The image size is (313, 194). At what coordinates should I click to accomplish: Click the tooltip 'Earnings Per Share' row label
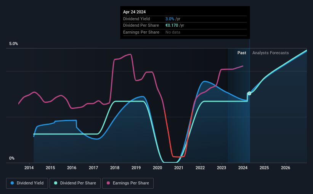click(141, 32)
